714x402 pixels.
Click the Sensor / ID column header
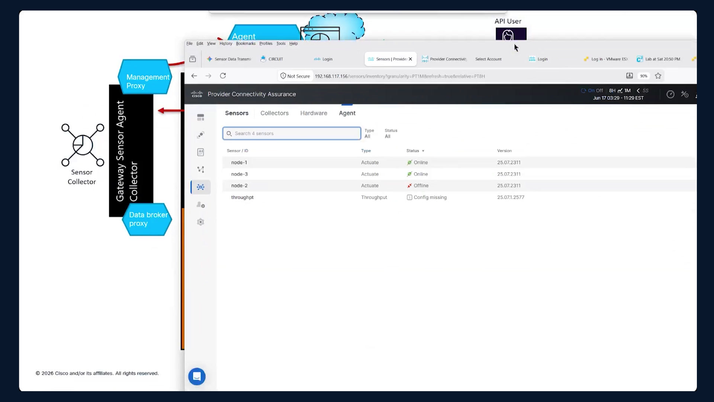(237, 151)
